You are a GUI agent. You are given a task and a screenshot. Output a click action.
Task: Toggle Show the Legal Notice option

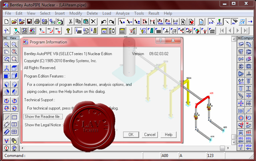(x=44, y=125)
